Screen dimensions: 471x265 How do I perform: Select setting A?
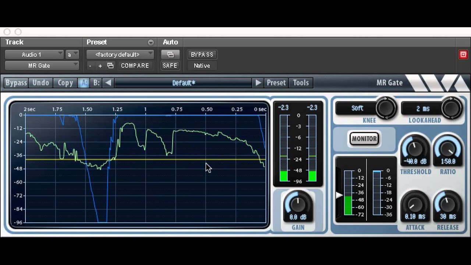tap(84, 83)
